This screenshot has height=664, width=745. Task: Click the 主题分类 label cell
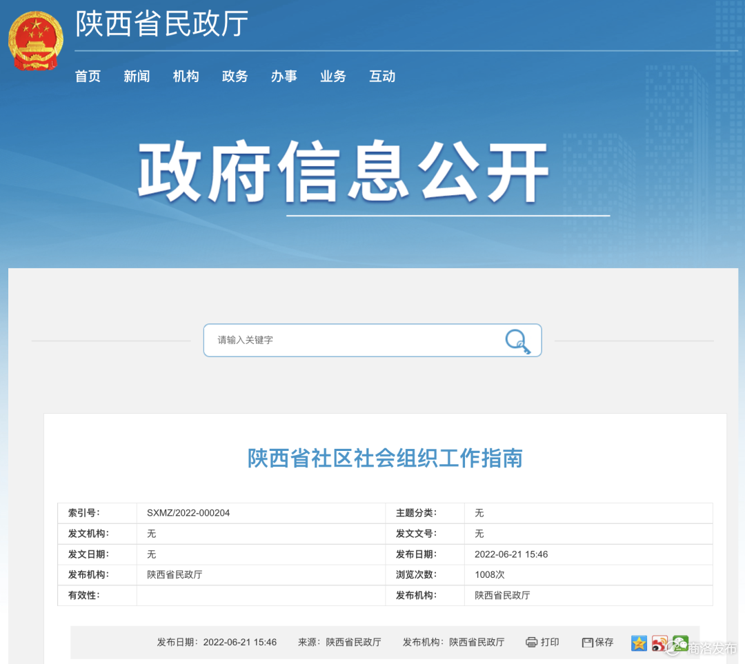point(425,513)
